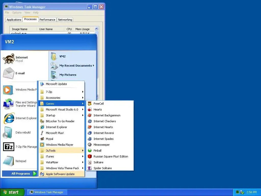Start Spider Solitaire
This screenshot has height=196, width=261.
point(110,168)
